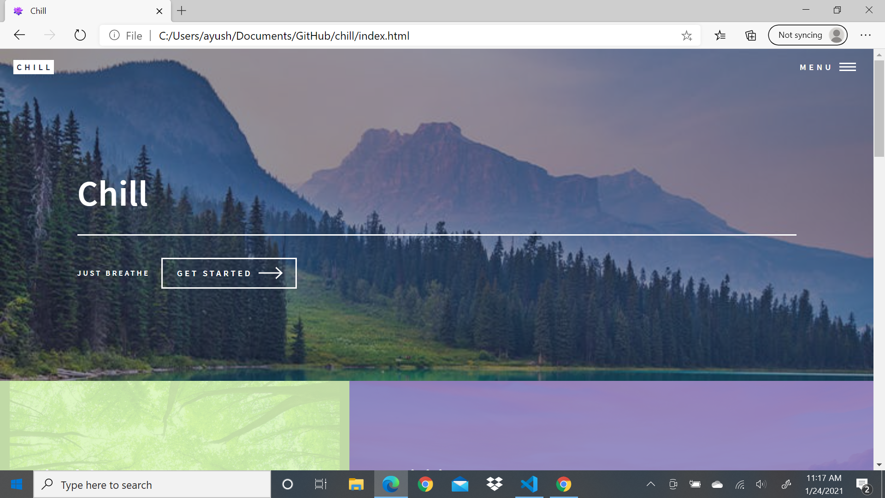Viewport: 885px width, 498px height.
Task: Open Visual Studio Code from taskbar
Action: pyautogui.click(x=529, y=484)
